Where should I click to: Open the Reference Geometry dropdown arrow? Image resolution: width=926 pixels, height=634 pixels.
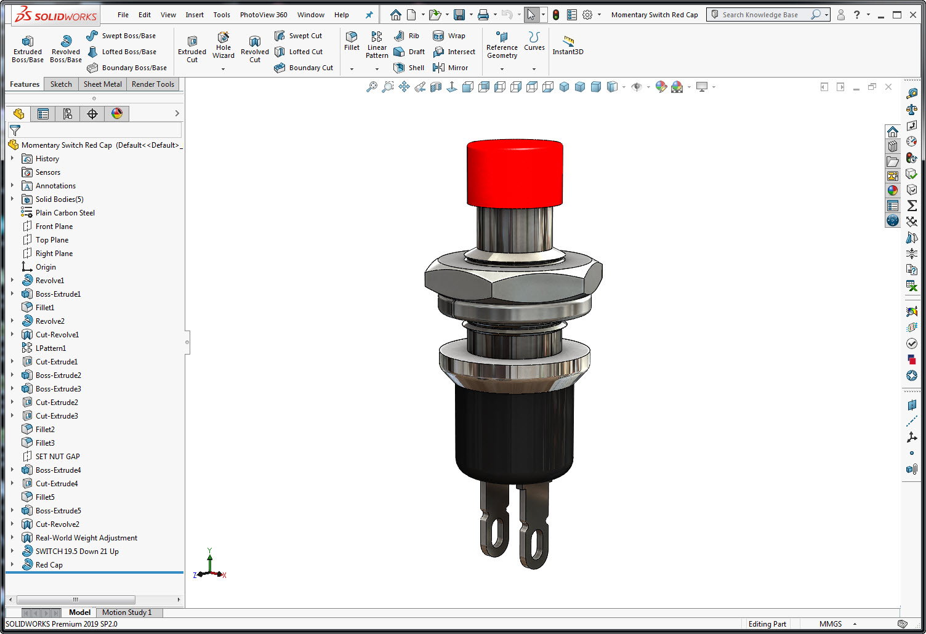[502, 69]
